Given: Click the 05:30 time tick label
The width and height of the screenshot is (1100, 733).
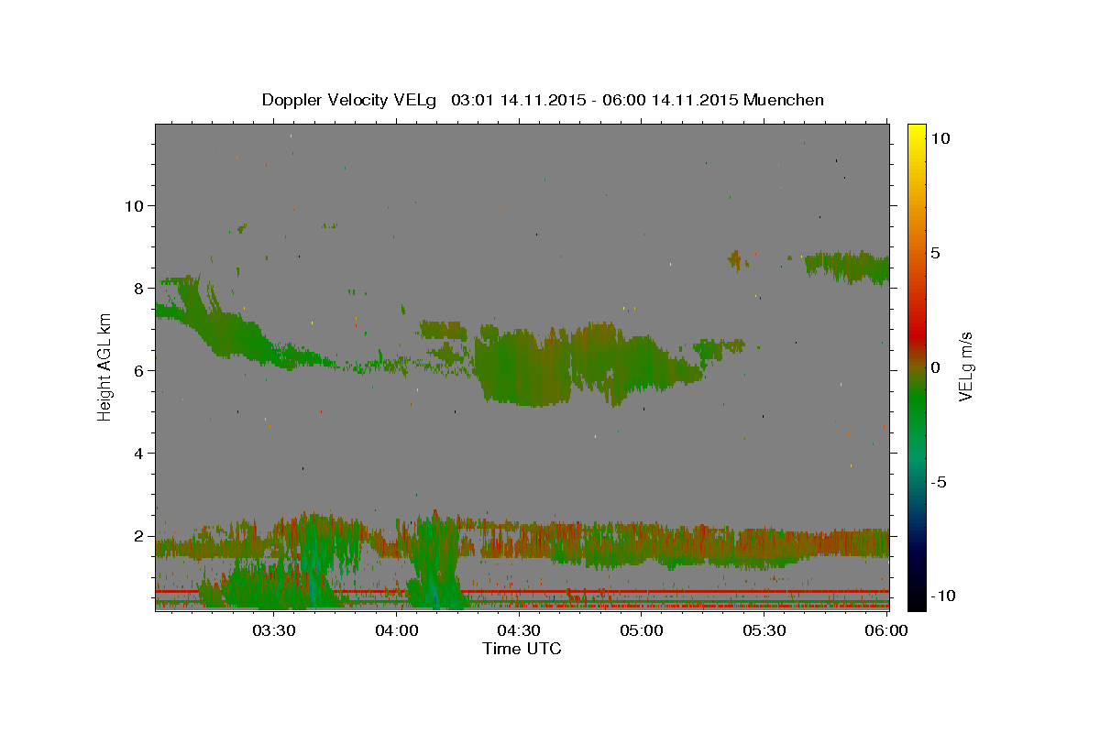Looking at the screenshot, I should tap(764, 630).
